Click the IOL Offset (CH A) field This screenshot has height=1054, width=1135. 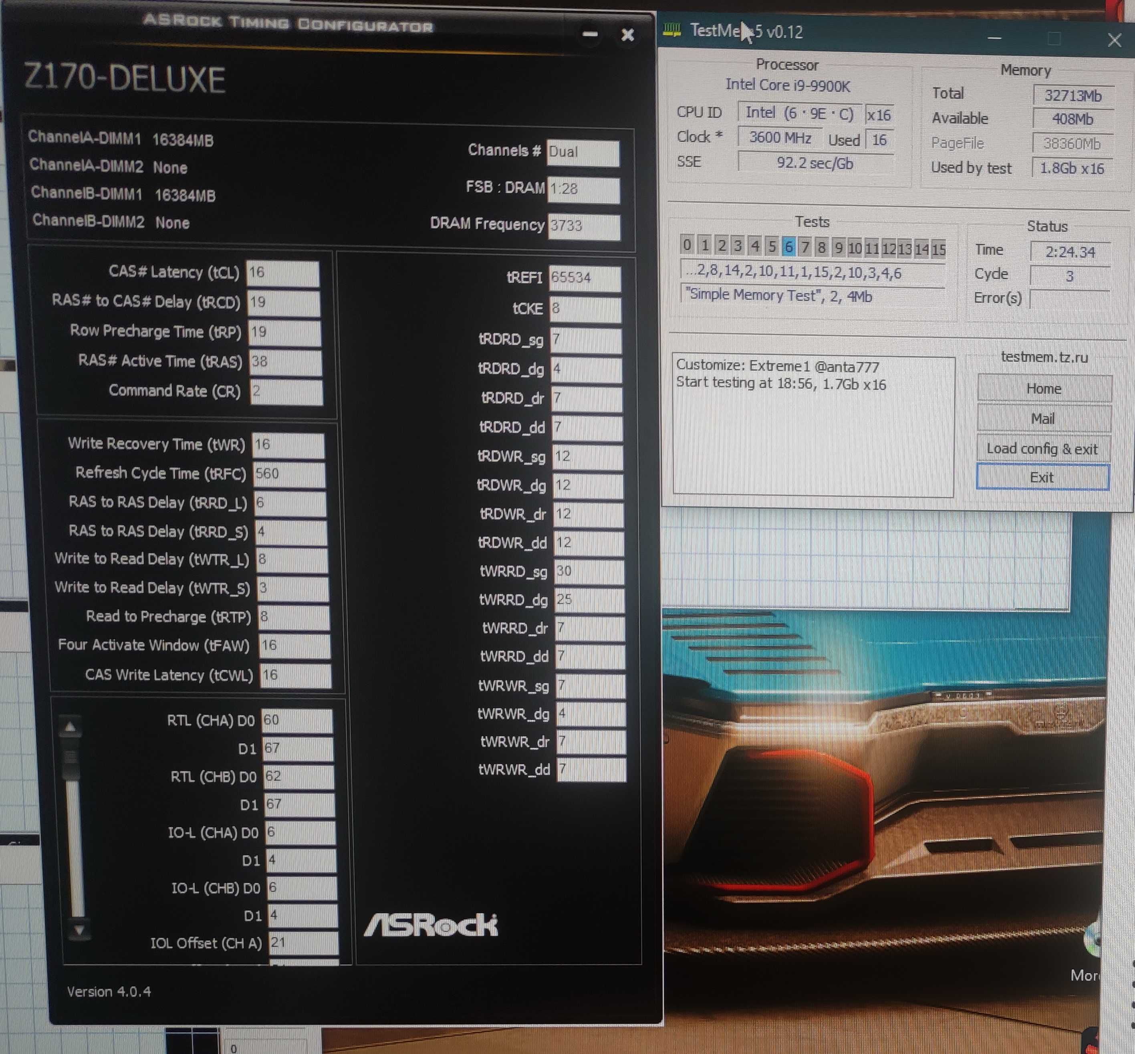(304, 944)
